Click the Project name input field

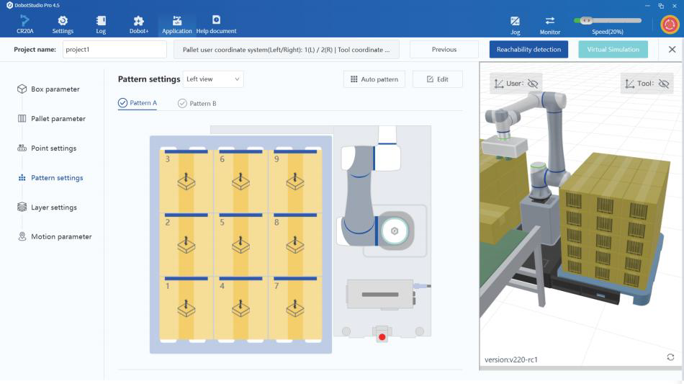(114, 50)
